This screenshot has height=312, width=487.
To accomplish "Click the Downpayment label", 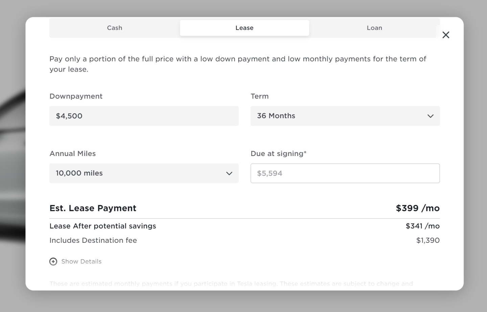I will [x=76, y=96].
